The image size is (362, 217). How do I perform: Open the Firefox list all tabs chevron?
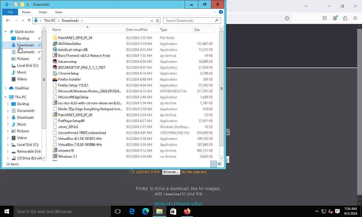coord(306,6)
